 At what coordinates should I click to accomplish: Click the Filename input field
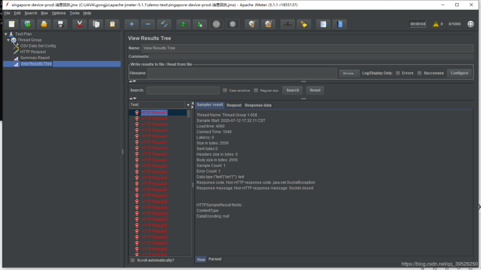coord(242,73)
